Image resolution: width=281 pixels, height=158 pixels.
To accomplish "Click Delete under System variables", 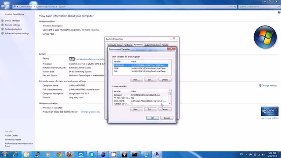I will pyautogui.click(x=165, y=109).
